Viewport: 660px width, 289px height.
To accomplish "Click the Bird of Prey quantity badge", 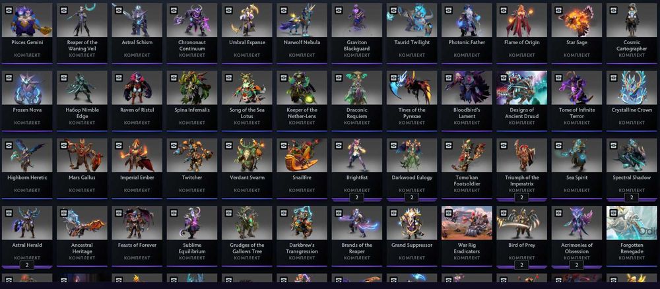I will coord(521,265).
